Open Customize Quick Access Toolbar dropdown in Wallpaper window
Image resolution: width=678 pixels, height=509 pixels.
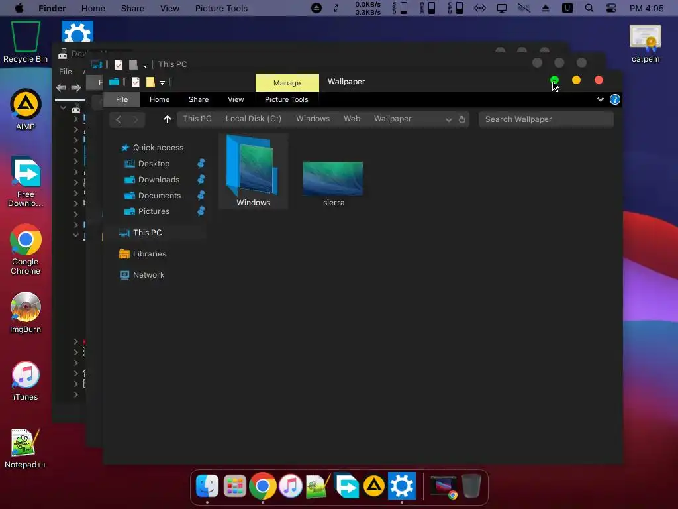pyautogui.click(x=163, y=82)
